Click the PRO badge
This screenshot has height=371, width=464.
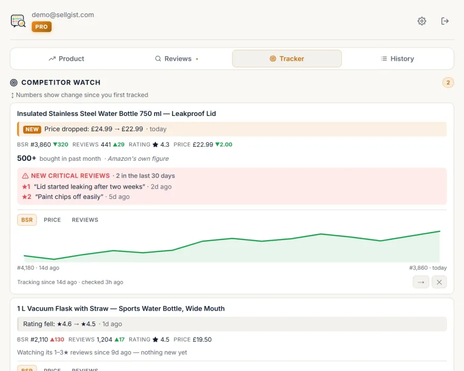tap(41, 27)
